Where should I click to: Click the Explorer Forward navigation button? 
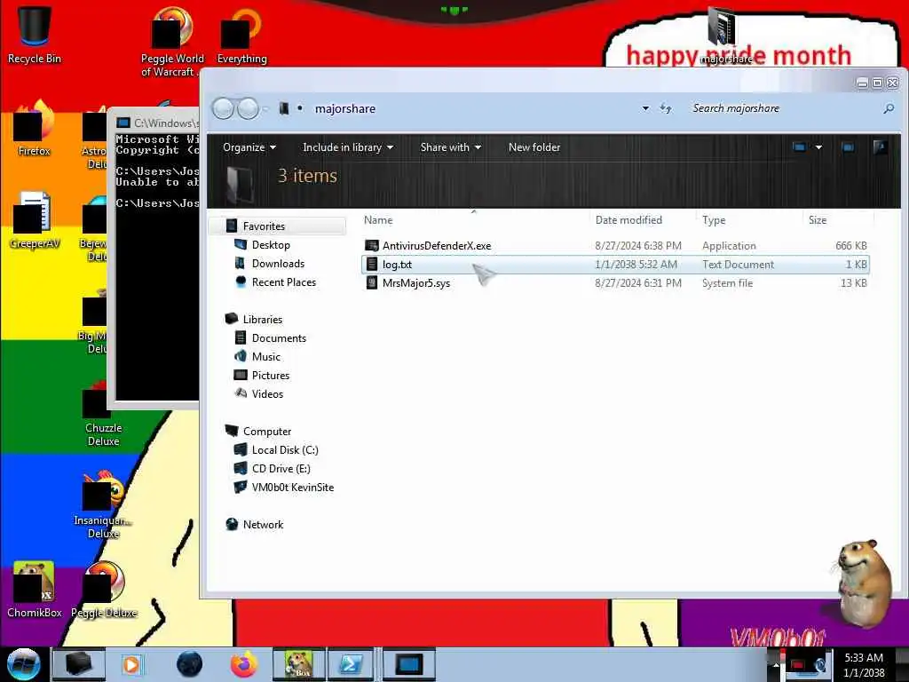tap(249, 108)
